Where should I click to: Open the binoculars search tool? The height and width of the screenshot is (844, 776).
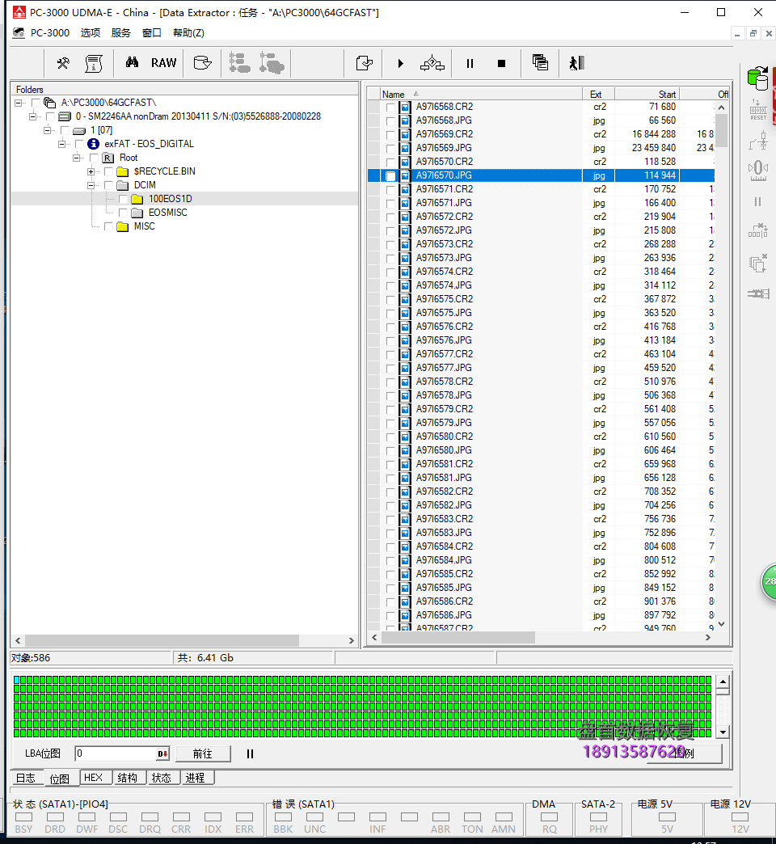[132, 63]
